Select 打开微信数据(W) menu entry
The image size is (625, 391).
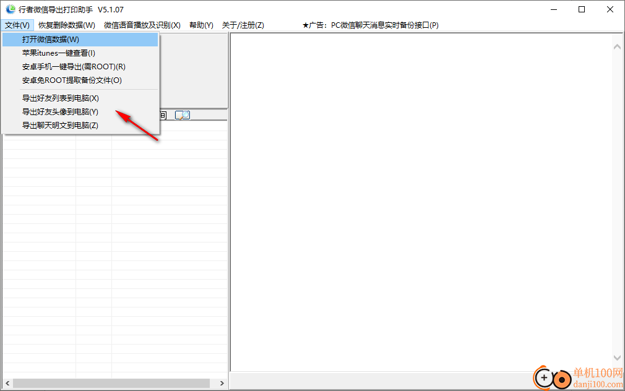point(80,40)
